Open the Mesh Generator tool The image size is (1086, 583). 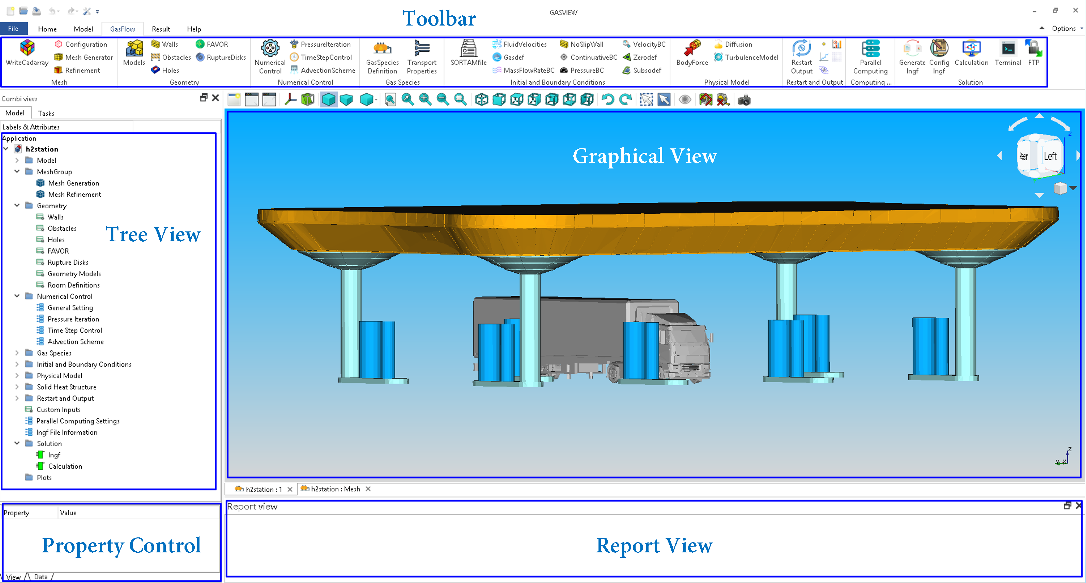click(x=83, y=57)
